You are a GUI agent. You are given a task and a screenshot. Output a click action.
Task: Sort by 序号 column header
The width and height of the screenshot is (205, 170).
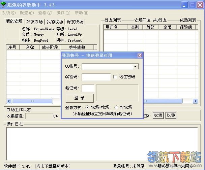coord(13,47)
